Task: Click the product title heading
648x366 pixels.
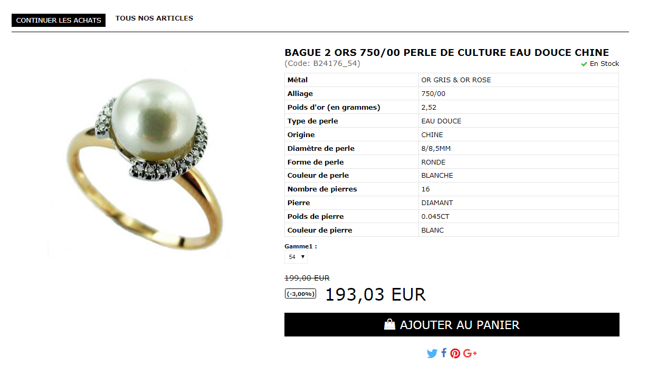Action: [x=447, y=53]
